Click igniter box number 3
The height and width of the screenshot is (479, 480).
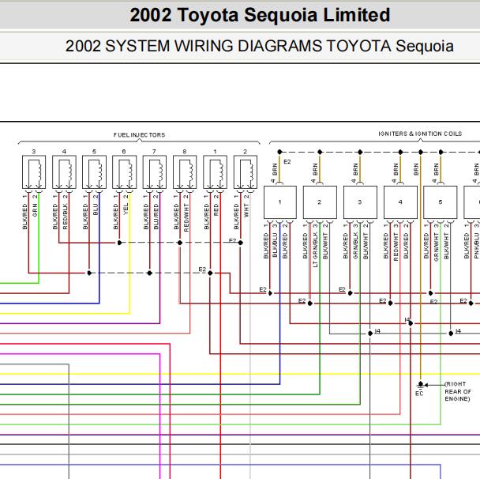pos(360,202)
